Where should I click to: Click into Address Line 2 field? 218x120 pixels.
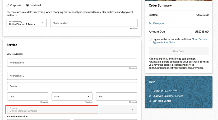(72, 76)
